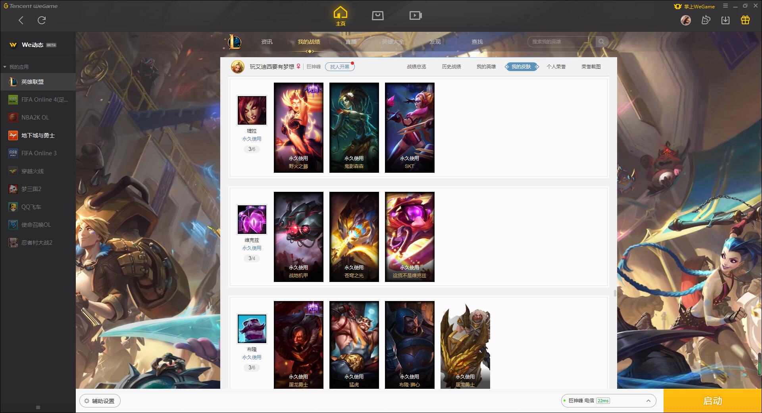Refresh the current page
762x413 pixels.
(42, 20)
